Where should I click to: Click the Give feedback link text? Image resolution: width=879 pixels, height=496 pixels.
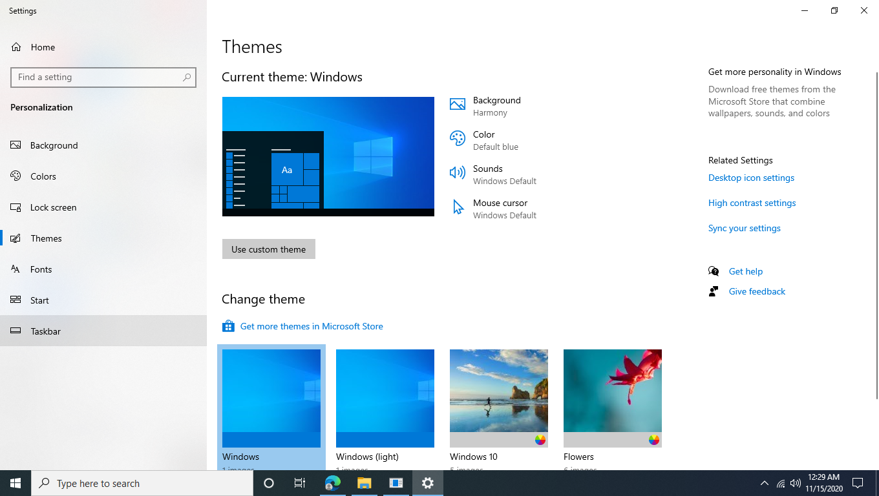pyautogui.click(x=757, y=291)
